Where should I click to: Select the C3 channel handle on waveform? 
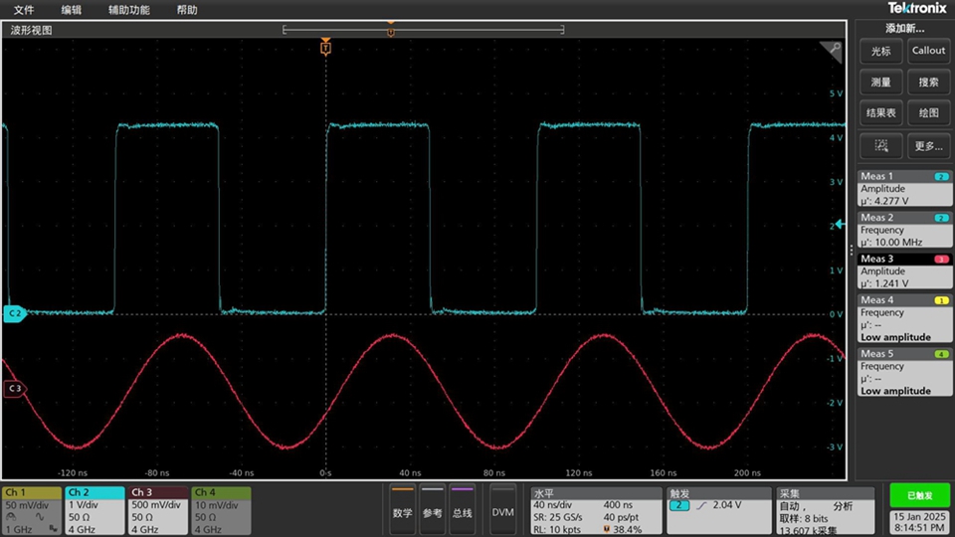tap(14, 389)
